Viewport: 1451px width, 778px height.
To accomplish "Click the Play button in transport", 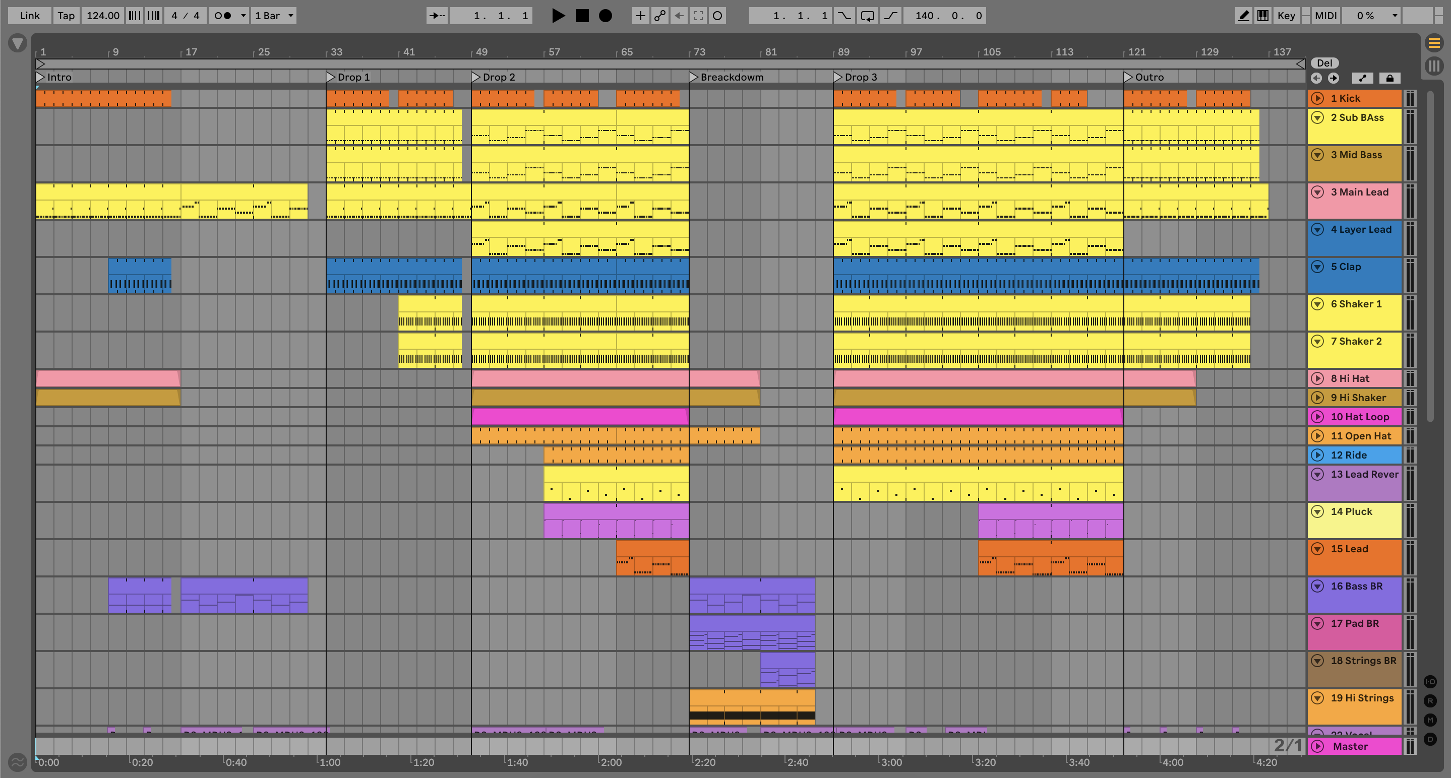I will point(558,16).
